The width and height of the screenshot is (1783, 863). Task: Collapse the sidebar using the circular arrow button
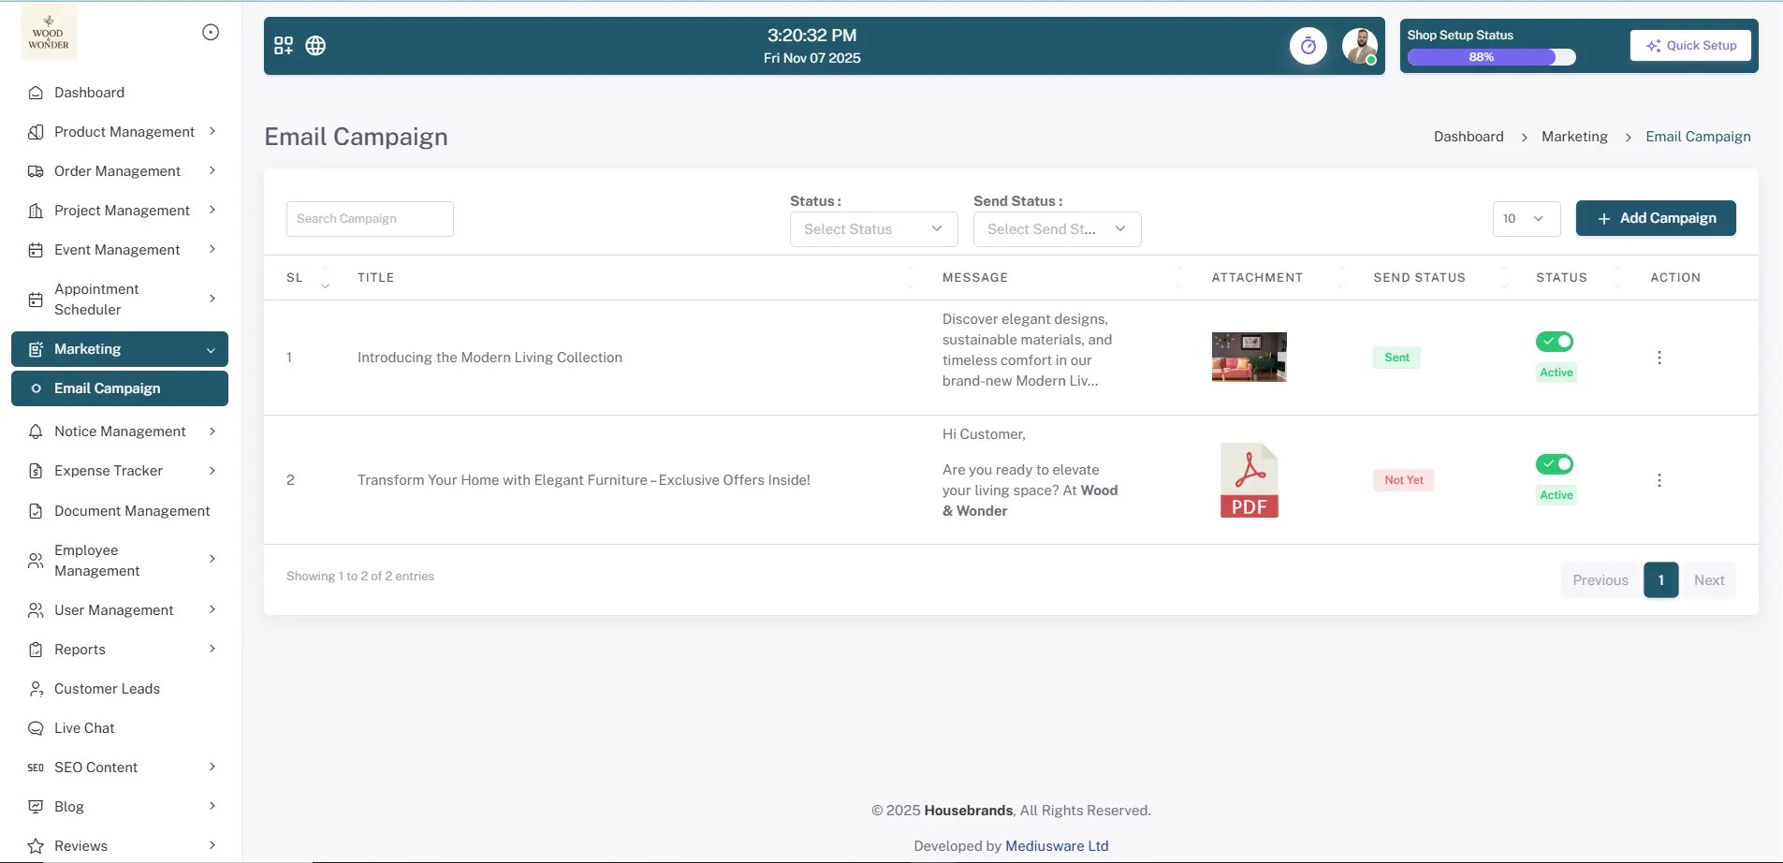click(210, 31)
